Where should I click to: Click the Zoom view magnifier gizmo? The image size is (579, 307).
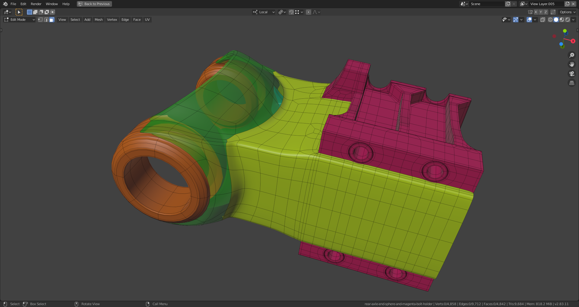click(x=571, y=55)
